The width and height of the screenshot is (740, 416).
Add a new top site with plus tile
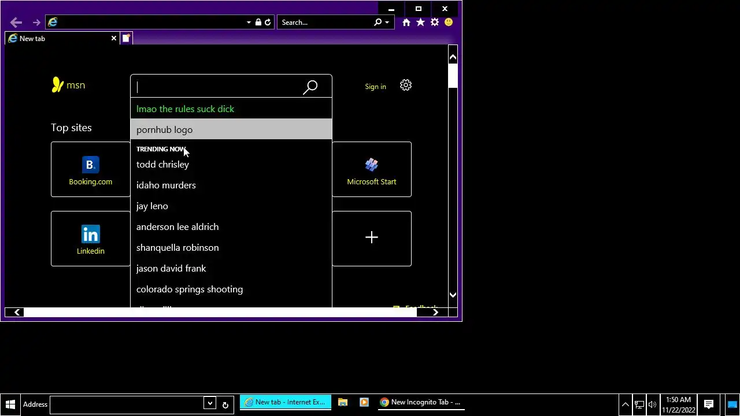[x=372, y=239]
